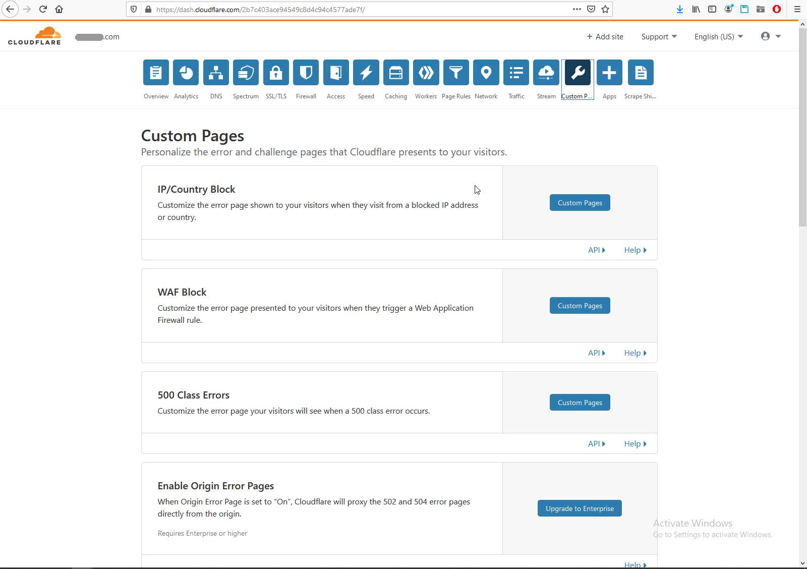Click the page vertical scrollbar thumb

pos(803,127)
